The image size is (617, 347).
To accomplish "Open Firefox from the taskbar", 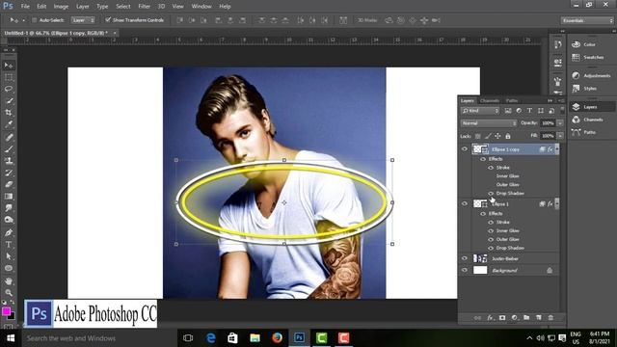I will 277,338.
